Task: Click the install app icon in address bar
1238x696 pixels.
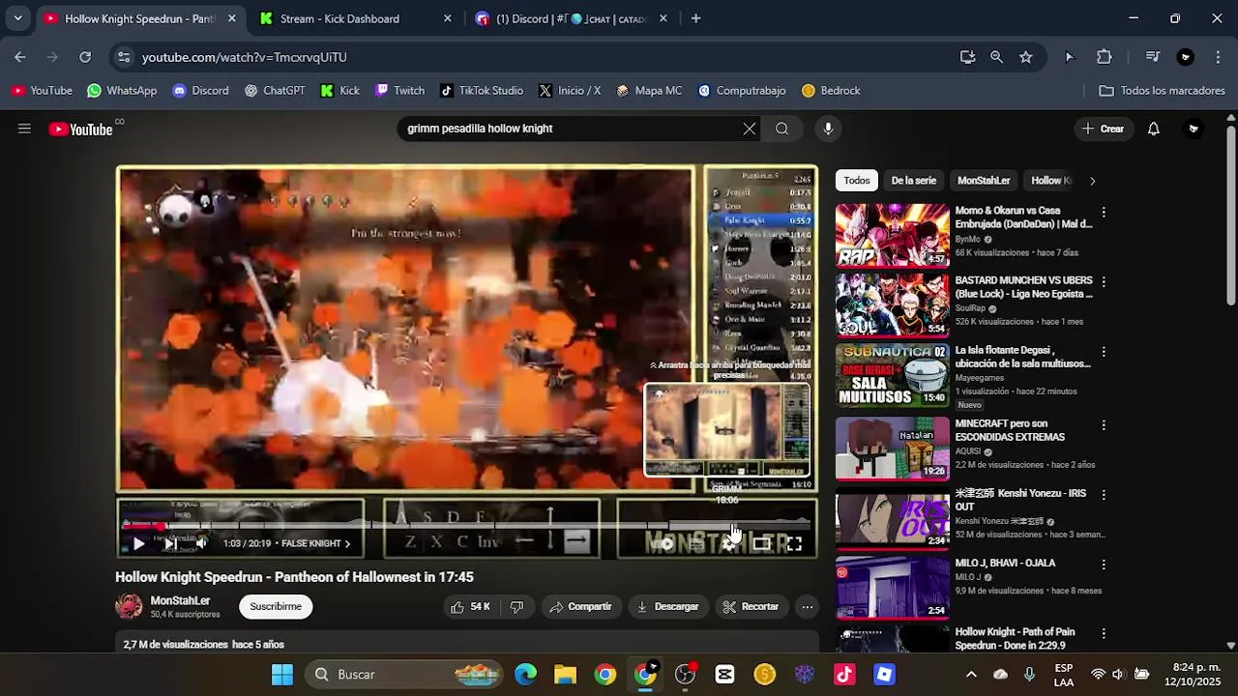Action: tap(967, 57)
